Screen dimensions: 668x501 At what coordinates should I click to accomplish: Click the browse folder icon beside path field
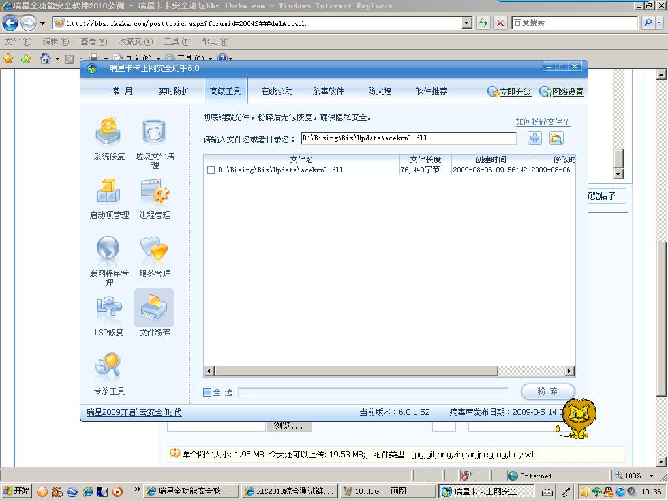tap(556, 138)
